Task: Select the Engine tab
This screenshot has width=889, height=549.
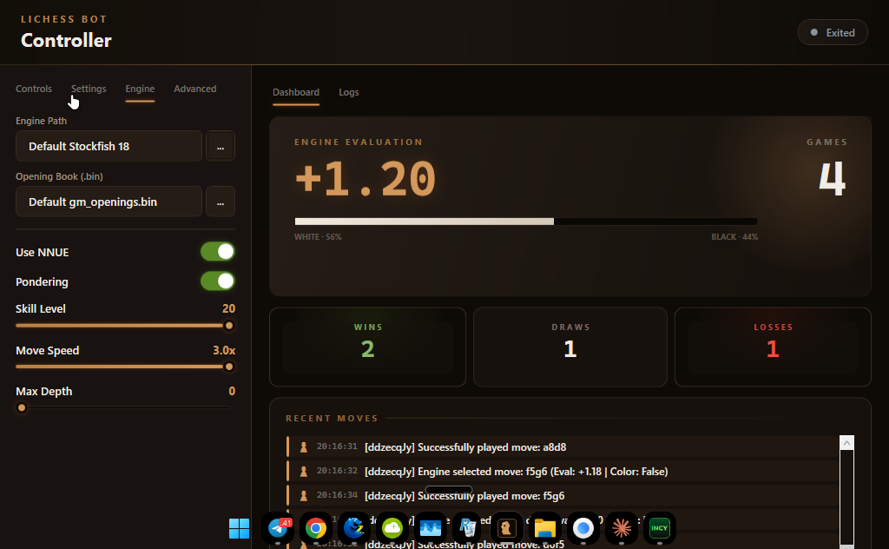Action: 139,89
